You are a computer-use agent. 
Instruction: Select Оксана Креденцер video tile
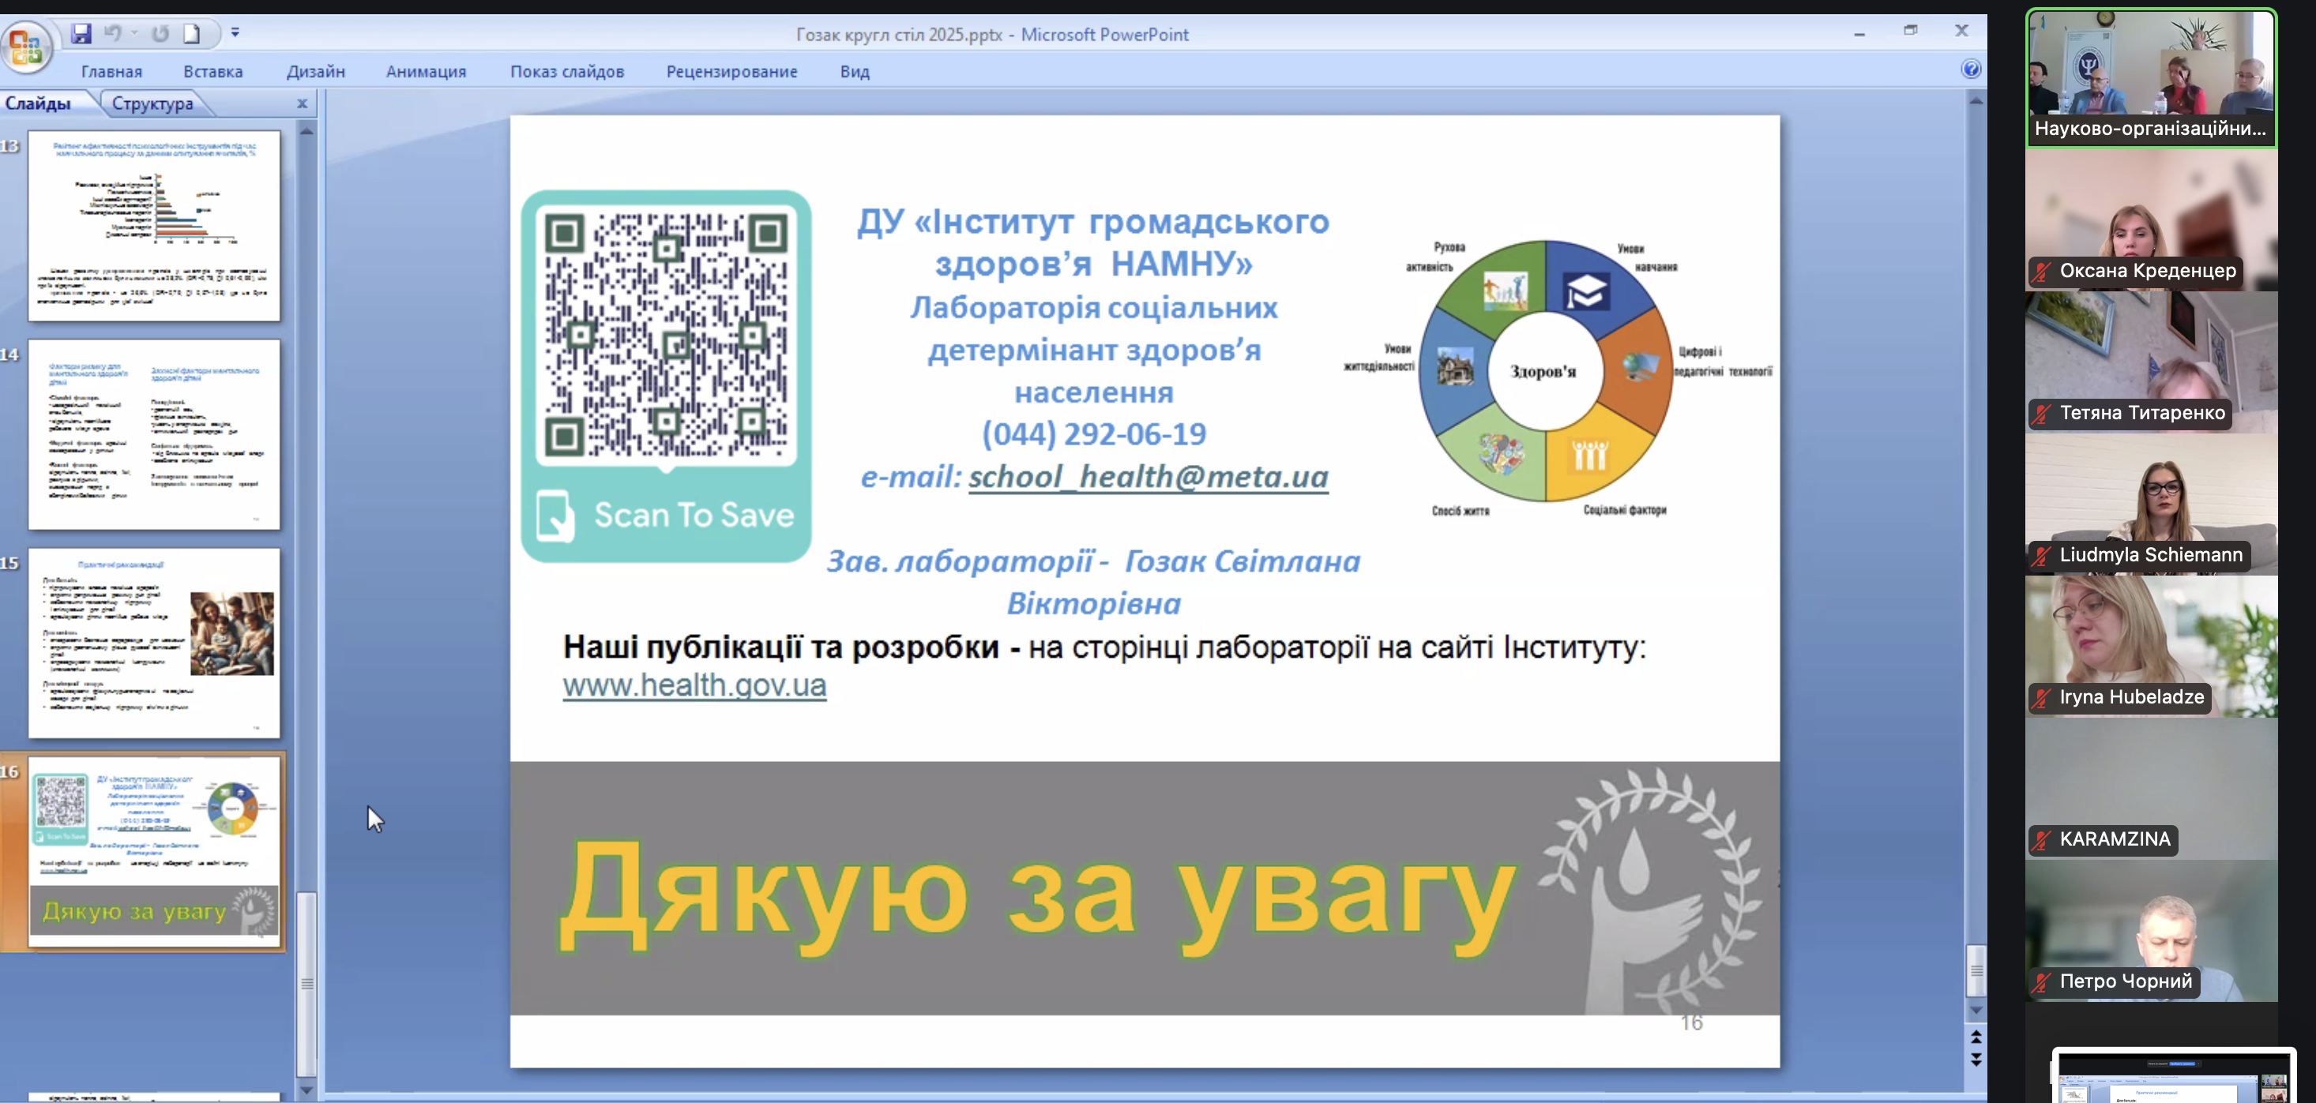pyautogui.click(x=2151, y=219)
